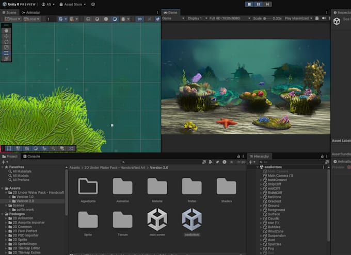Open the AS account dropdown
This screenshot has width=351, height=255.
tap(48, 4)
